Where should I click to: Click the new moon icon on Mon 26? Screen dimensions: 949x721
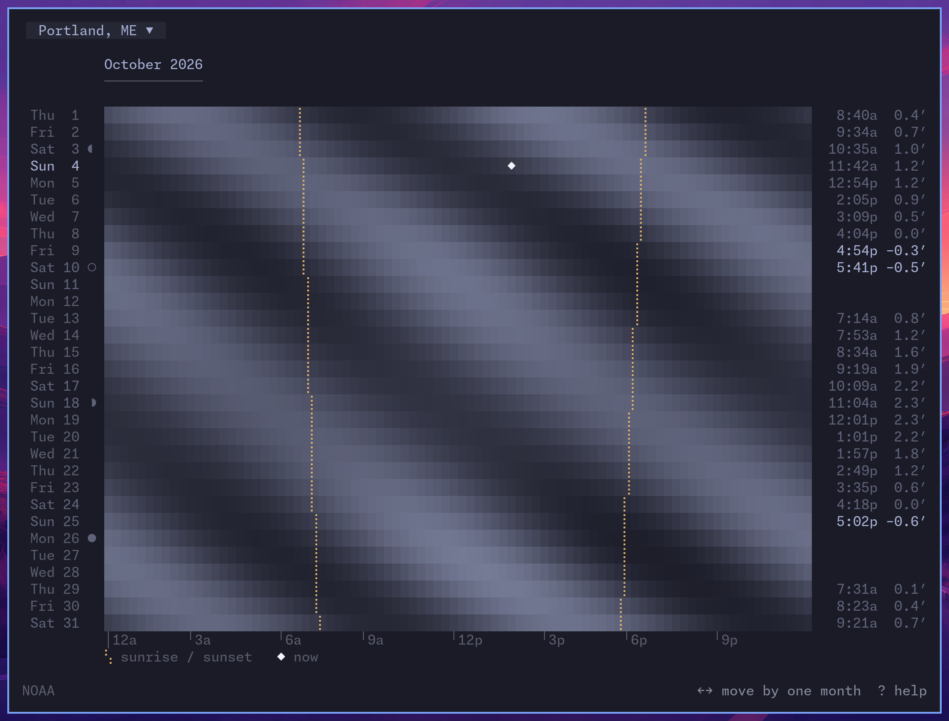coord(92,538)
